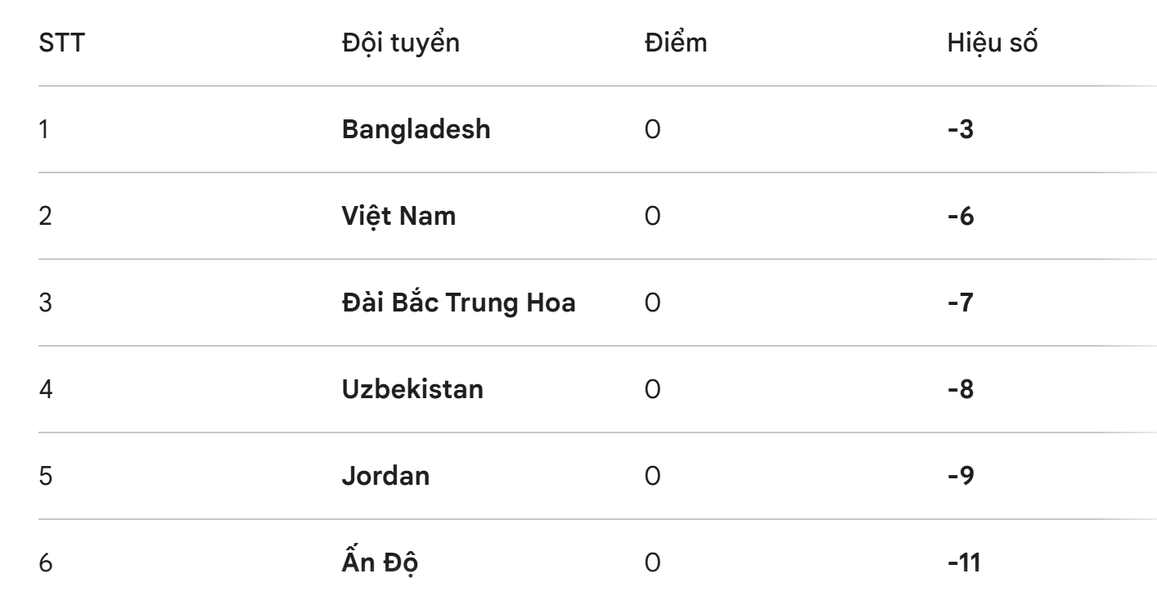The height and width of the screenshot is (596, 1157).
Task: Click the points value for Jordan
Action: pyautogui.click(x=652, y=476)
